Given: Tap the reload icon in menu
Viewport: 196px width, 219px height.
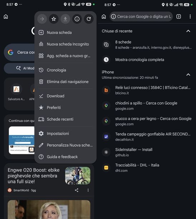Looking at the screenshot, I should tap(89, 19).
